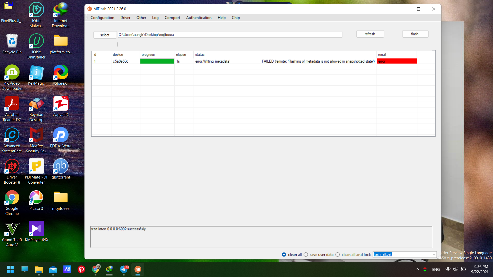Open Telegram from the taskbar

pos(124,269)
